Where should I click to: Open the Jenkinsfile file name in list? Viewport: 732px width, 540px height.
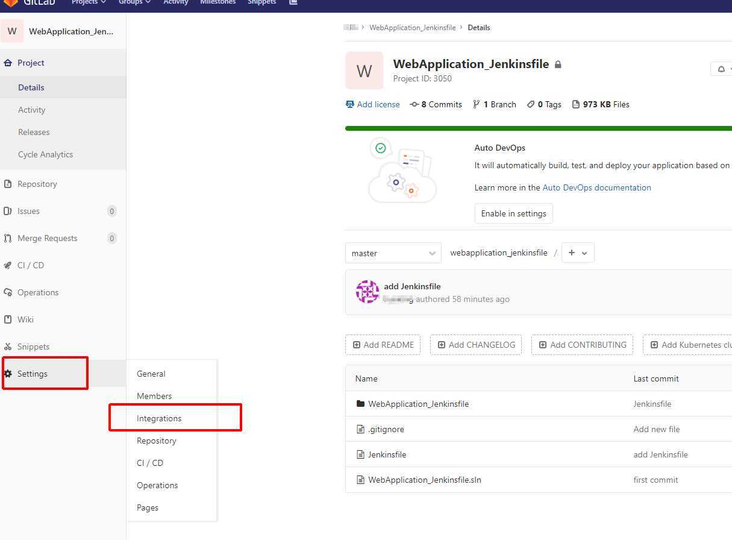click(x=387, y=454)
